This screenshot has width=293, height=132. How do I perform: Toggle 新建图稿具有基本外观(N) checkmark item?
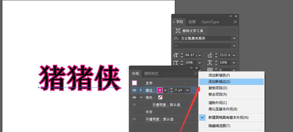pos(231,118)
